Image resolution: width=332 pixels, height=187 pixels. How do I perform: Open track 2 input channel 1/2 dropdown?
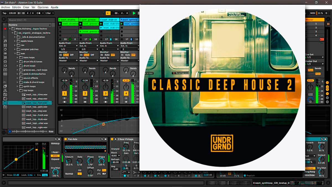pos(89,49)
